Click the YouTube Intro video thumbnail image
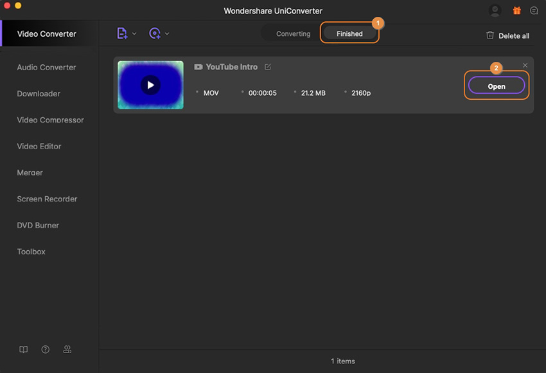 coord(150,85)
